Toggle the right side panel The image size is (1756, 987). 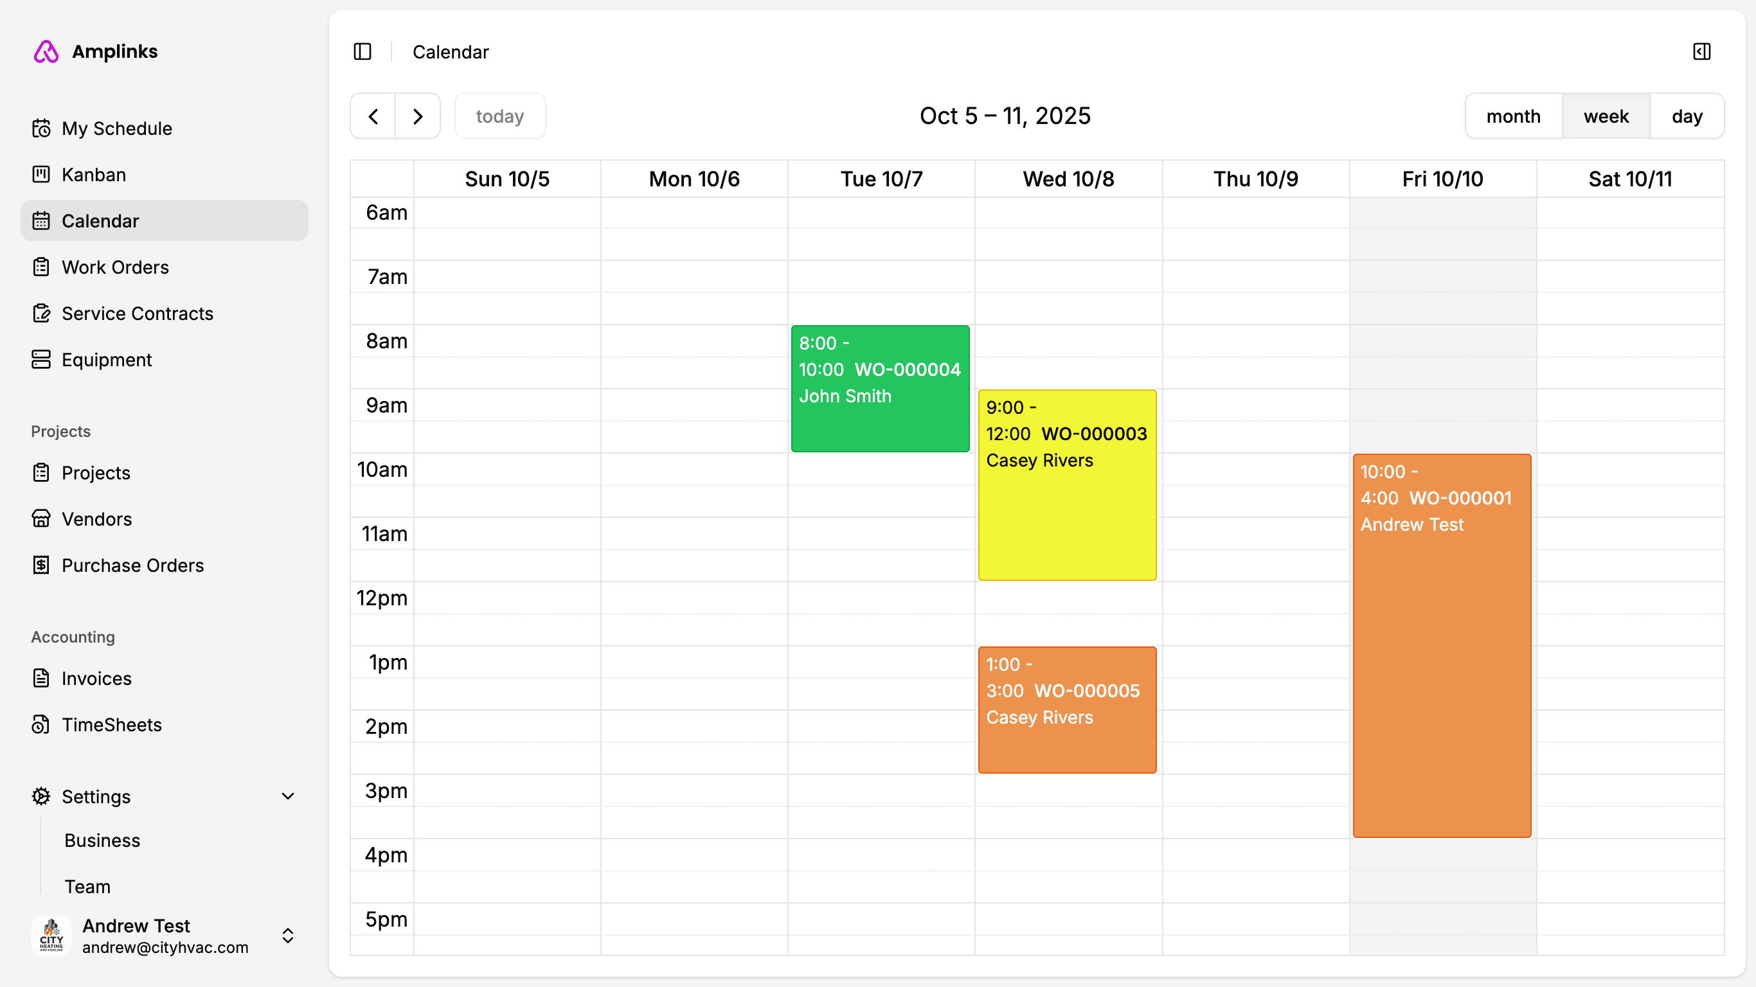pyautogui.click(x=1701, y=52)
